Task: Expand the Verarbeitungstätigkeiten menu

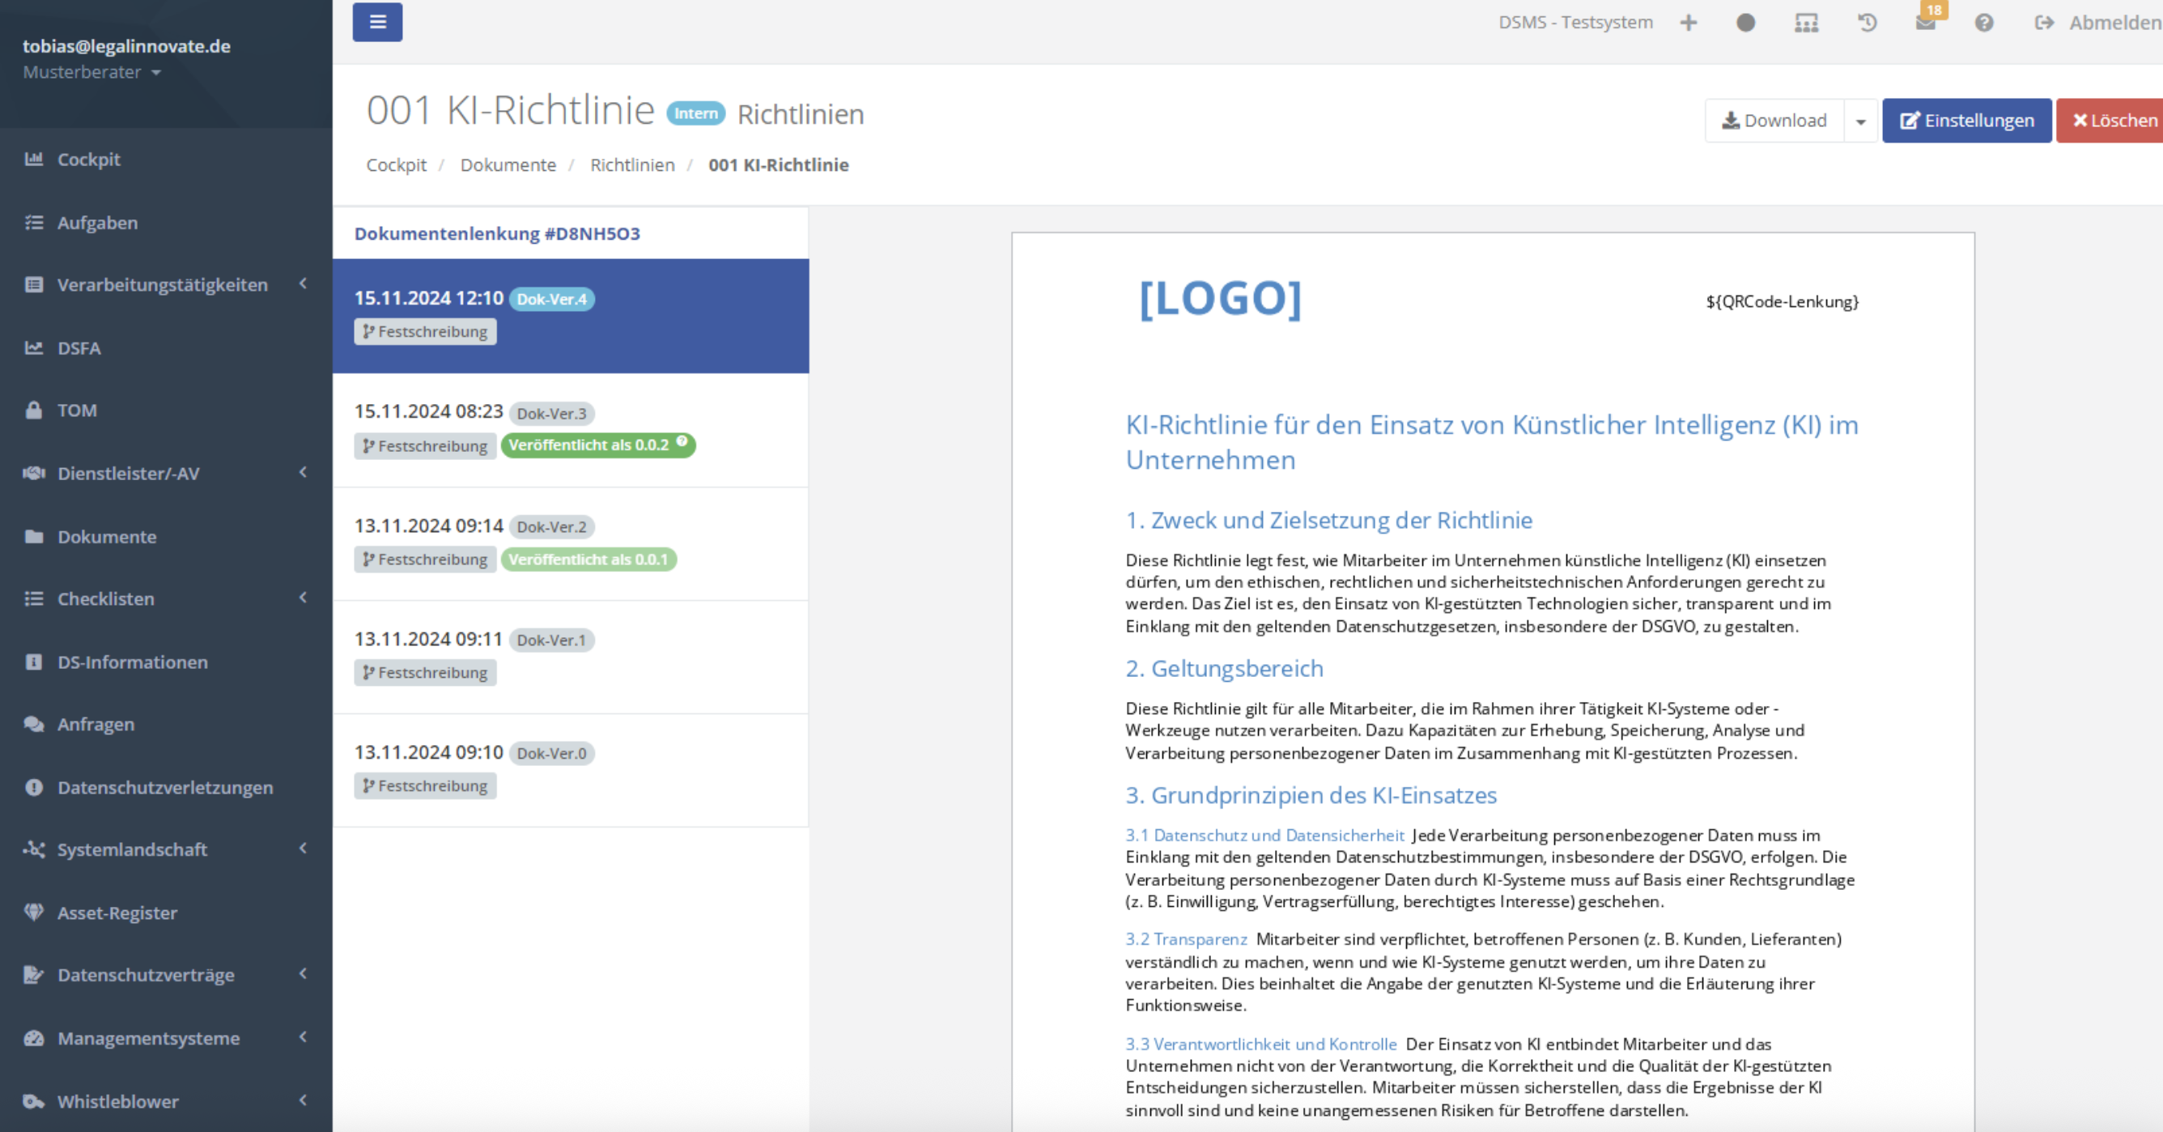Action: point(162,285)
